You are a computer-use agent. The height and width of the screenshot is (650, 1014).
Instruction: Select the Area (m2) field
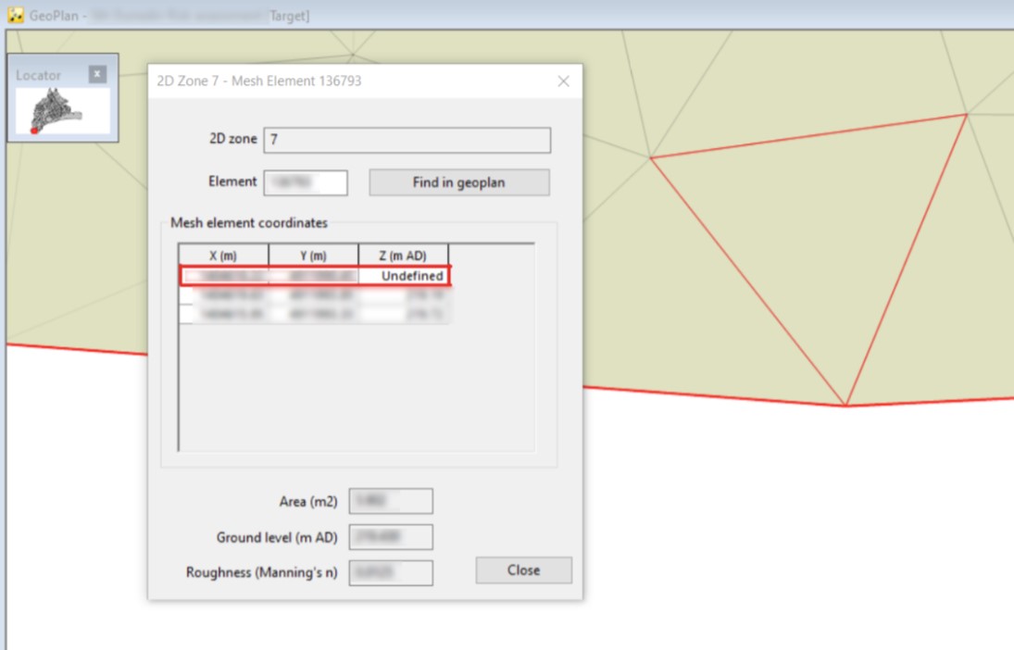click(390, 500)
